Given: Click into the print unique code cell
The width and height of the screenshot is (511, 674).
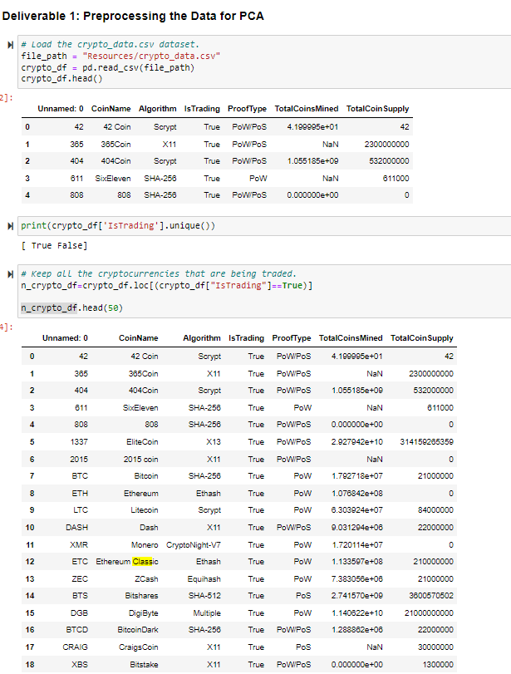Looking at the screenshot, I should click(x=264, y=226).
